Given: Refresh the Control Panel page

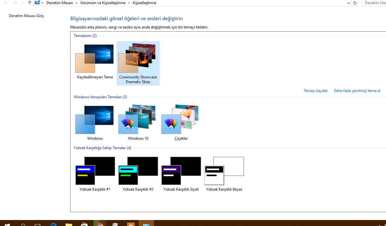Looking at the screenshot, I should pos(355,3).
